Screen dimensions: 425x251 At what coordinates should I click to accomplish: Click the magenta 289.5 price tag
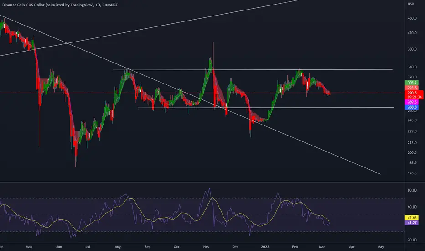point(412,102)
